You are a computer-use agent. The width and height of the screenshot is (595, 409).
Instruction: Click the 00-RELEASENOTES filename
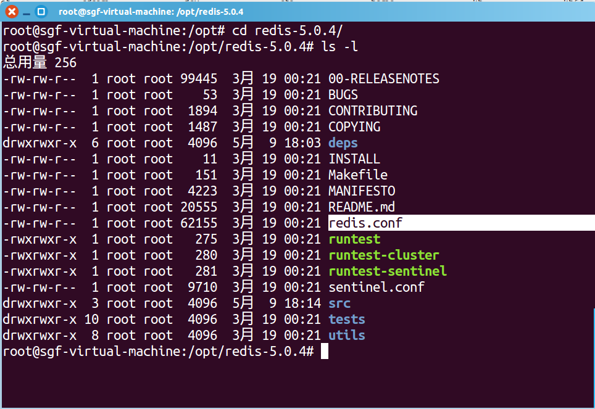click(384, 78)
